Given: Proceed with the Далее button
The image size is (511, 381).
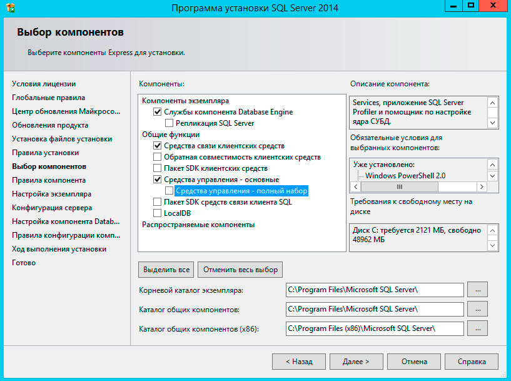Looking at the screenshot, I should click(x=357, y=362).
